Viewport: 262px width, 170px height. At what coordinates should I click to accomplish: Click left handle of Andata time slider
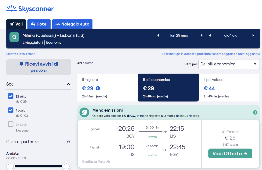(x=11, y=166)
